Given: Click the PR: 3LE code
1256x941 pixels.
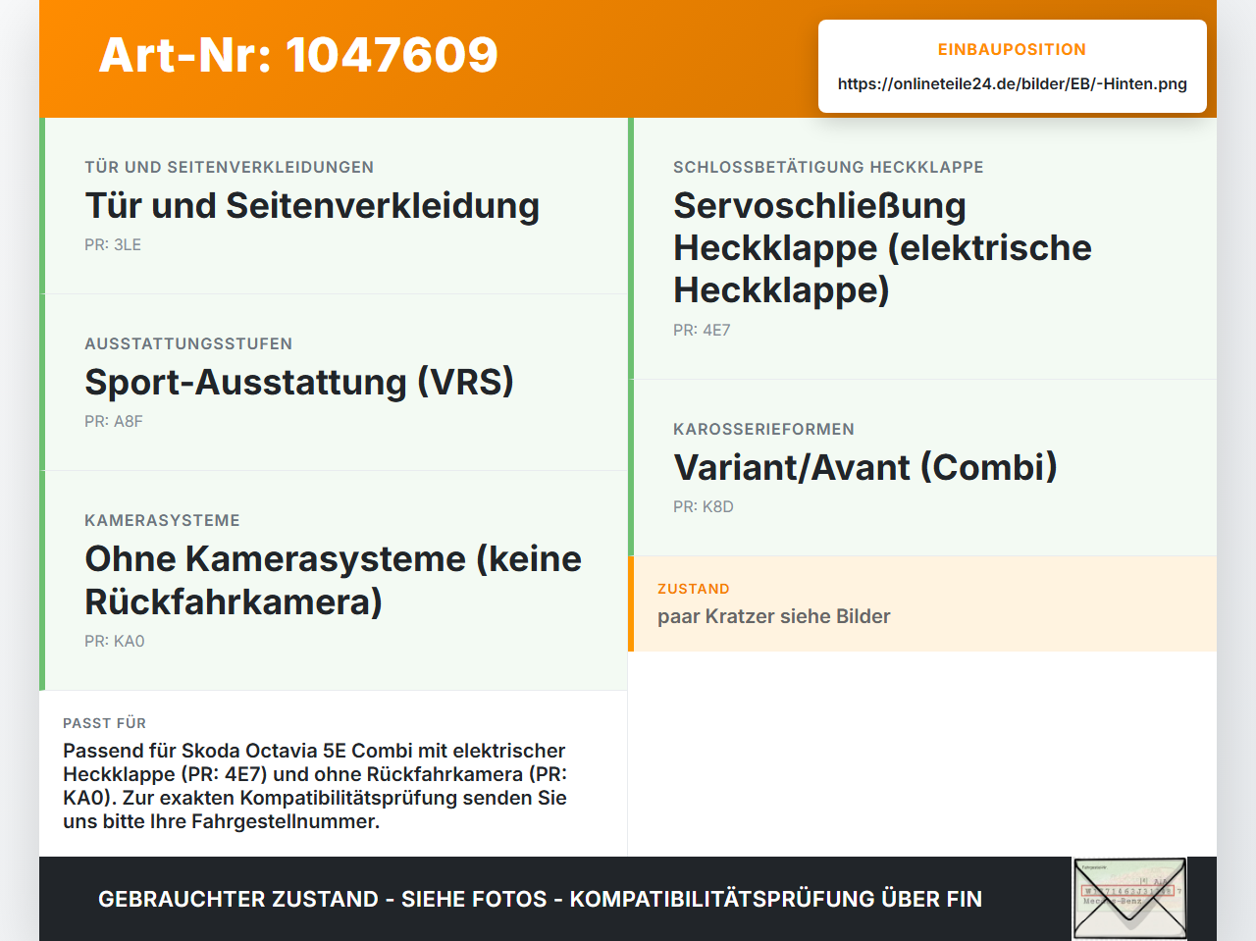Looking at the screenshot, I should pyautogui.click(x=113, y=245).
